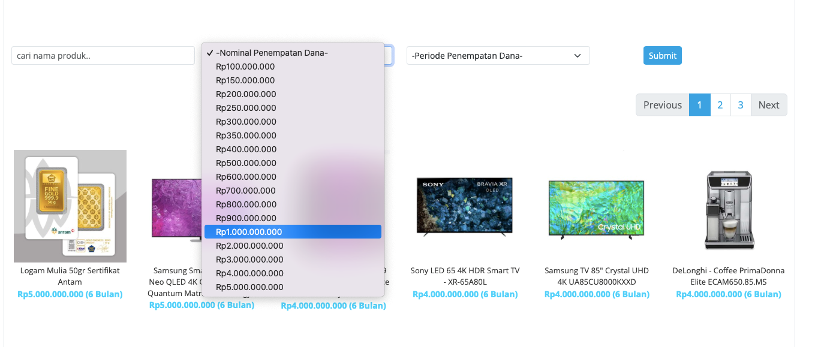The height and width of the screenshot is (347, 815).
Task: Click the Submit button
Action: (663, 56)
